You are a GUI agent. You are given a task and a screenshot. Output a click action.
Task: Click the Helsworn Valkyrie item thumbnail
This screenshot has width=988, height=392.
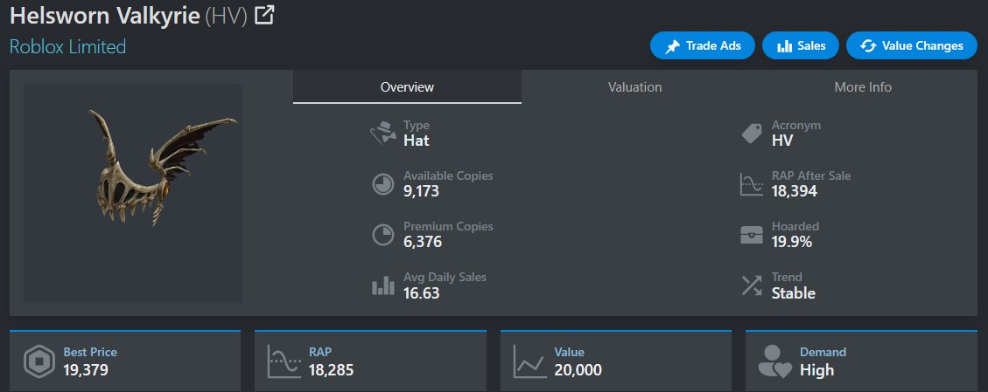(133, 194)
